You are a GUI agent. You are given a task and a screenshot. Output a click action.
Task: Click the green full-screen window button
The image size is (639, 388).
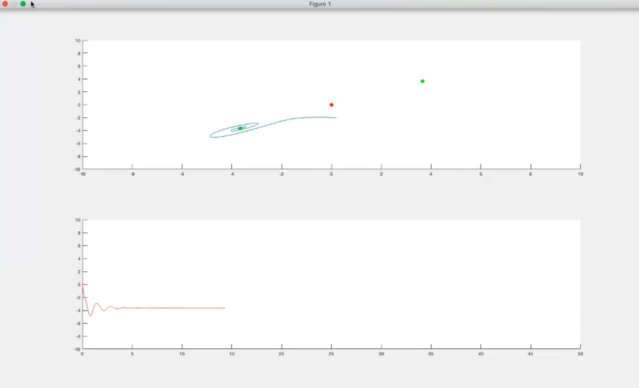pos(23,4)
